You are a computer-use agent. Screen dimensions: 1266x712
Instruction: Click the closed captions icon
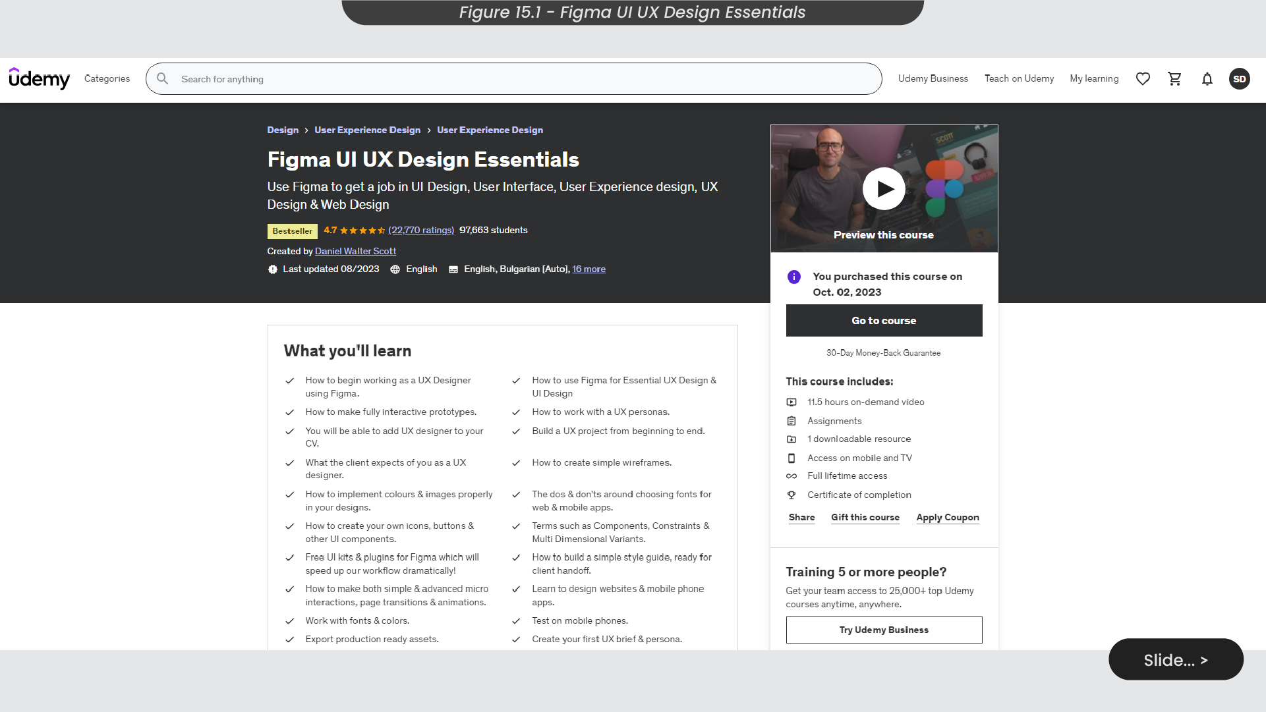(x=453, y=269)
